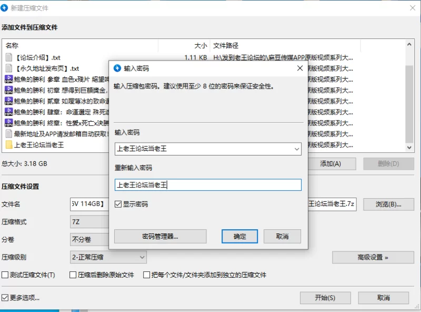Click the 删除(D) button

pos(388,164)
